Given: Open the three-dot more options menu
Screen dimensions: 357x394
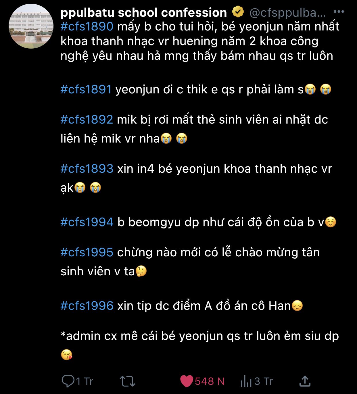Looking at the screenshot, I should point(339,12).
